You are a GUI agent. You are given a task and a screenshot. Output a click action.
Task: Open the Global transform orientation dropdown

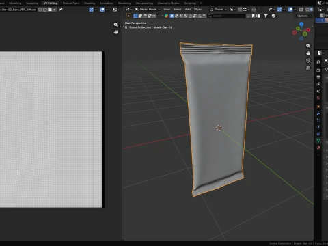(x=218, y=10)
